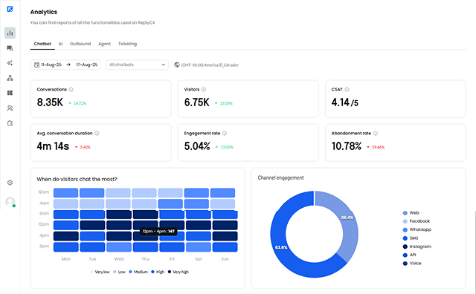The height and width of the screenshot is (294, 476).
Task: Click the Channel engagement title
Action: 280,177
